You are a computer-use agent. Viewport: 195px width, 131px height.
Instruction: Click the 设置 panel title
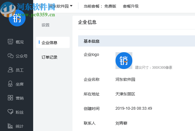coord(46,25)
